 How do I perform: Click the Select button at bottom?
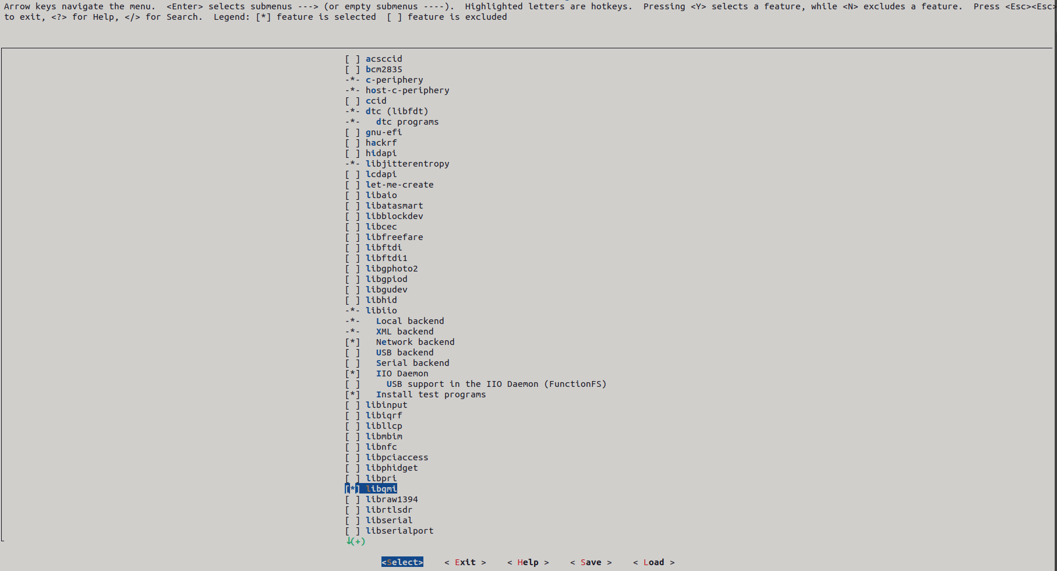(x=402, y=562)
